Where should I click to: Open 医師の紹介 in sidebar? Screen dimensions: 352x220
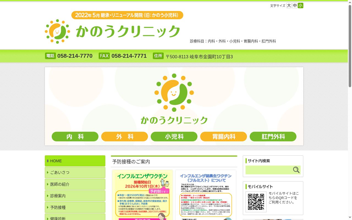click(75, 184)
